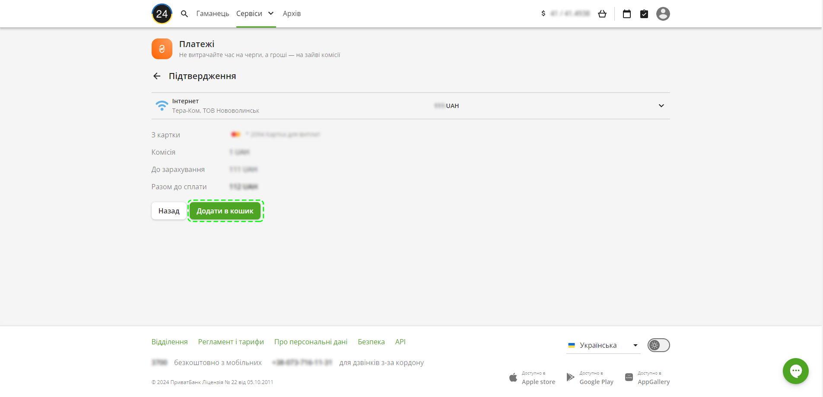Open the API footer link
Viewport: 823px width, 397px height.
point(400,342)
